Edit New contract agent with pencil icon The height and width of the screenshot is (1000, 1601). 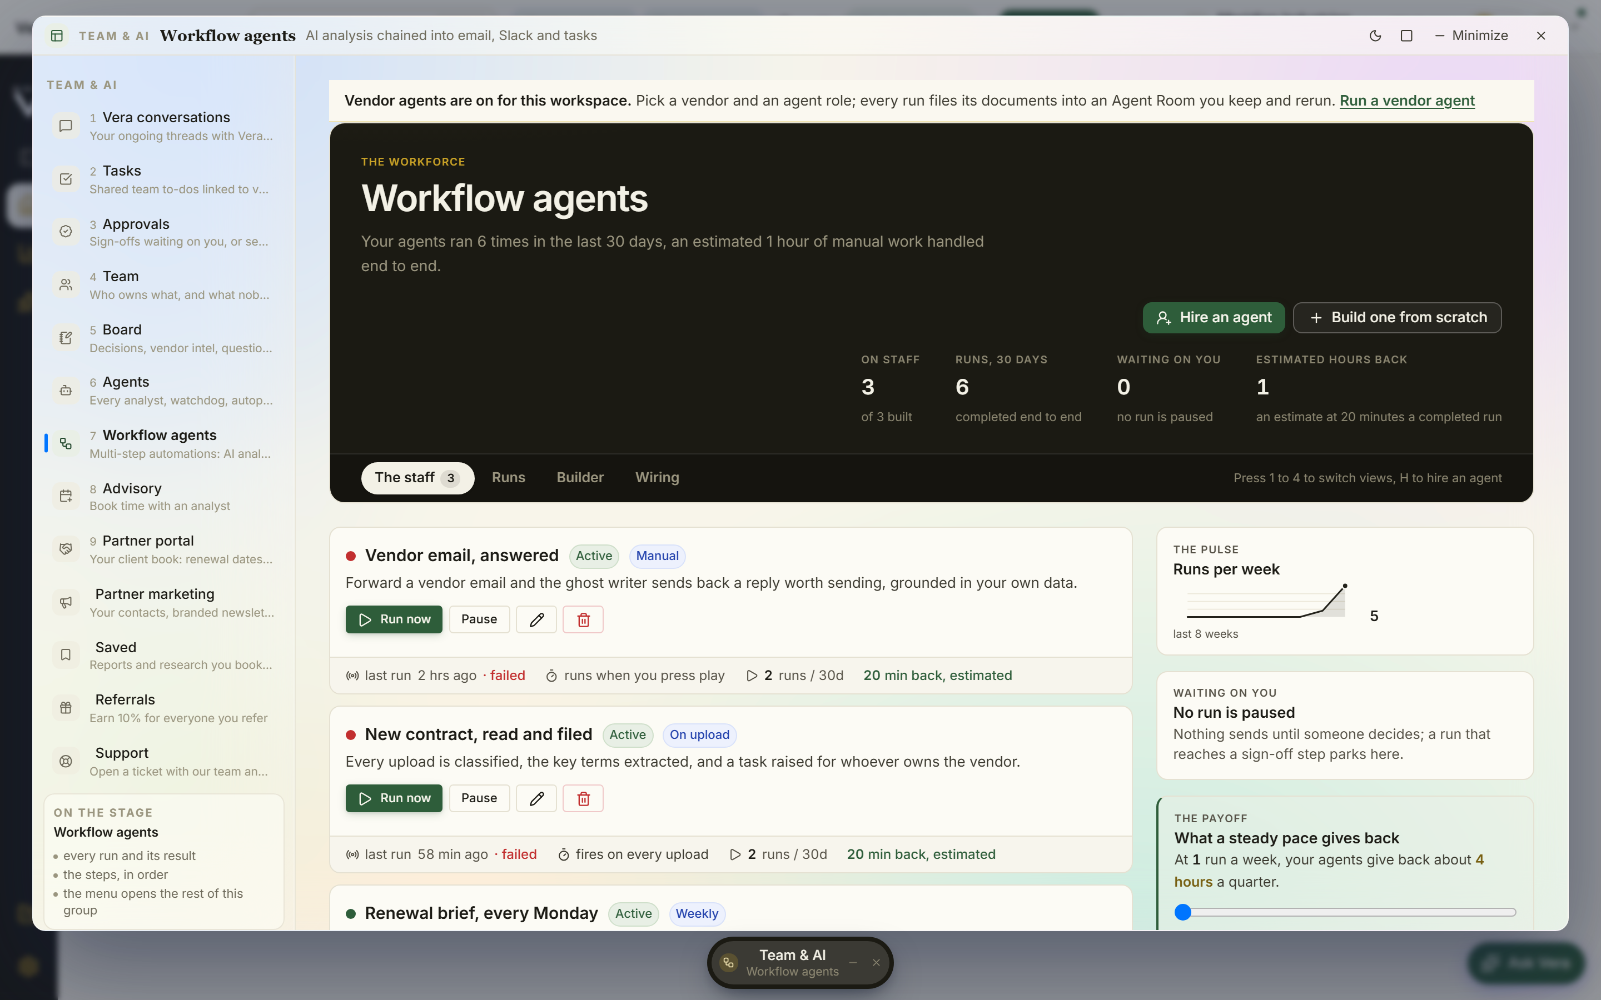pyautogui.click(x=536, y=798)
